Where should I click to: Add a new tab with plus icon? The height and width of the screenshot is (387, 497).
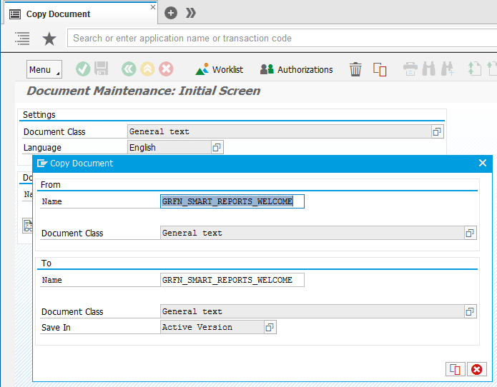pyautogui.click(x=170, y=13)
